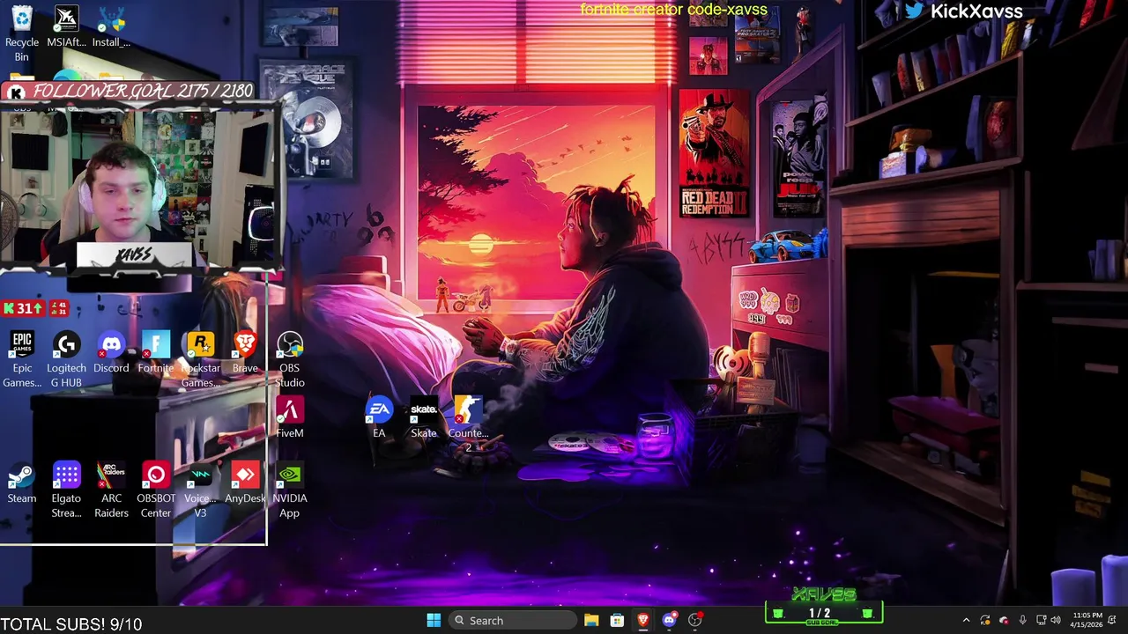Switch to Discord in the taskbar
This screenshot has height=634, width=1128.
[669, 620]
